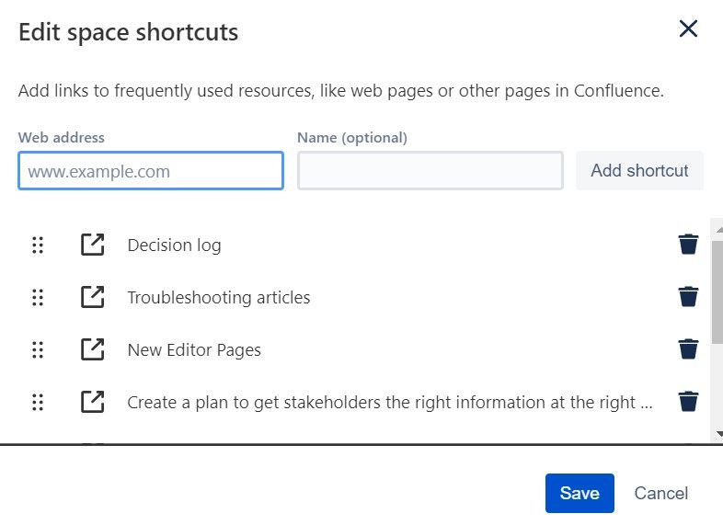Click drag handle beside stakeholders plan shortcut

[x=38, y=402]
